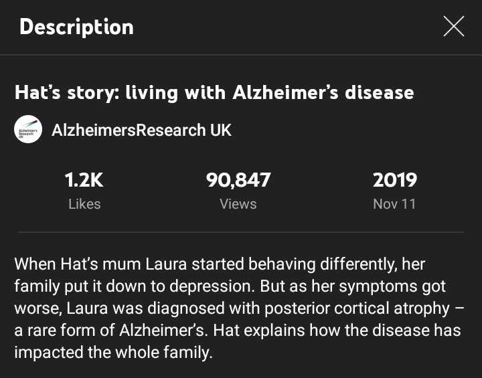
Task: Click the 1.2K likes count
Action: click(84, 180)
